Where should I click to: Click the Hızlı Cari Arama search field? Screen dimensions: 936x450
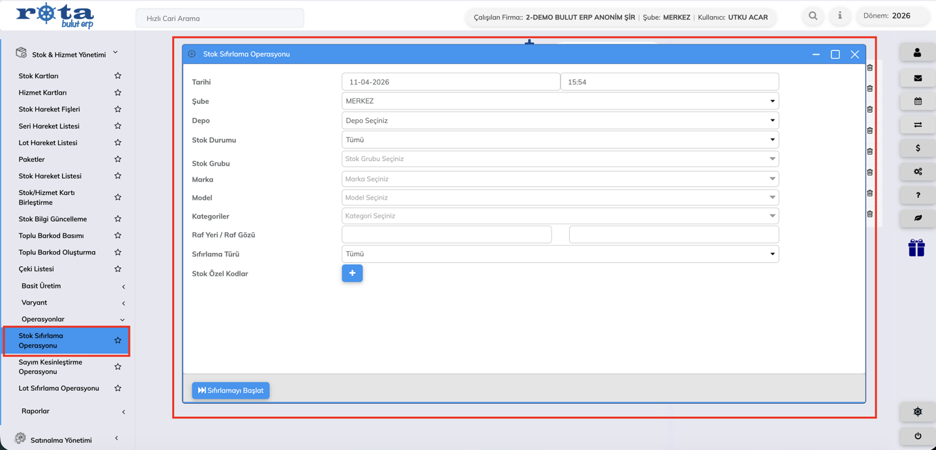(220, 18)
